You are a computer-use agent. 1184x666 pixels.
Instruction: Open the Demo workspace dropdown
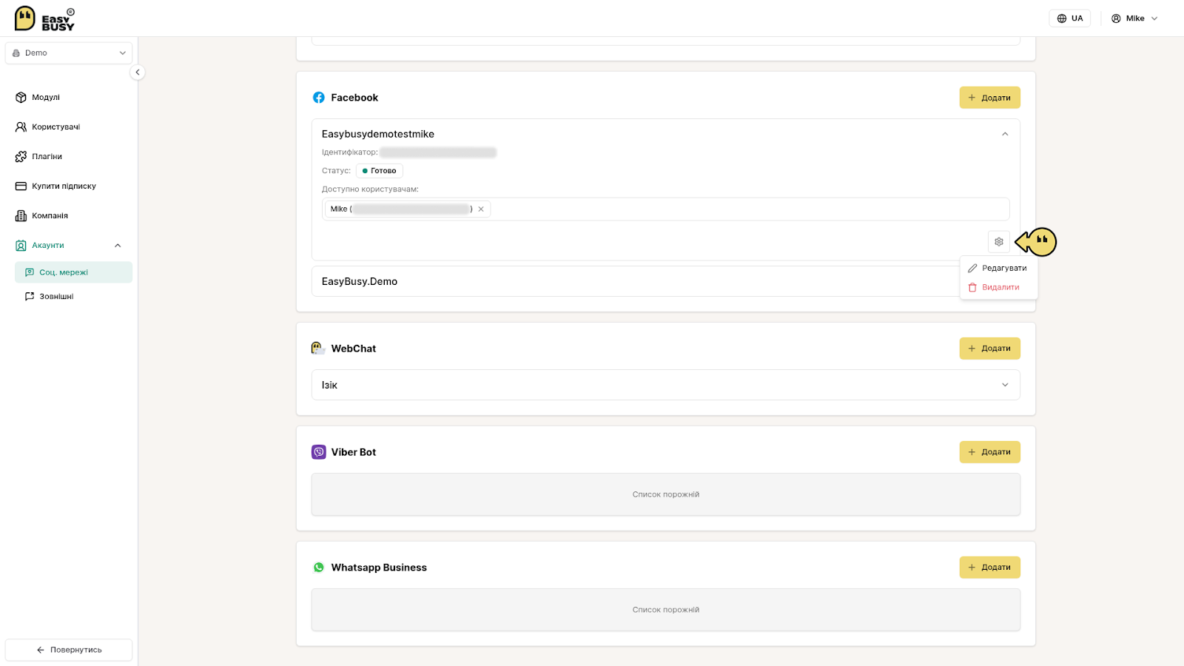69,53
